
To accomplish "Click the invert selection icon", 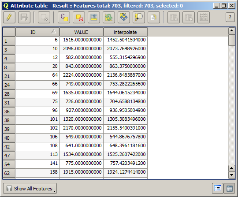I will pos(109,18).
